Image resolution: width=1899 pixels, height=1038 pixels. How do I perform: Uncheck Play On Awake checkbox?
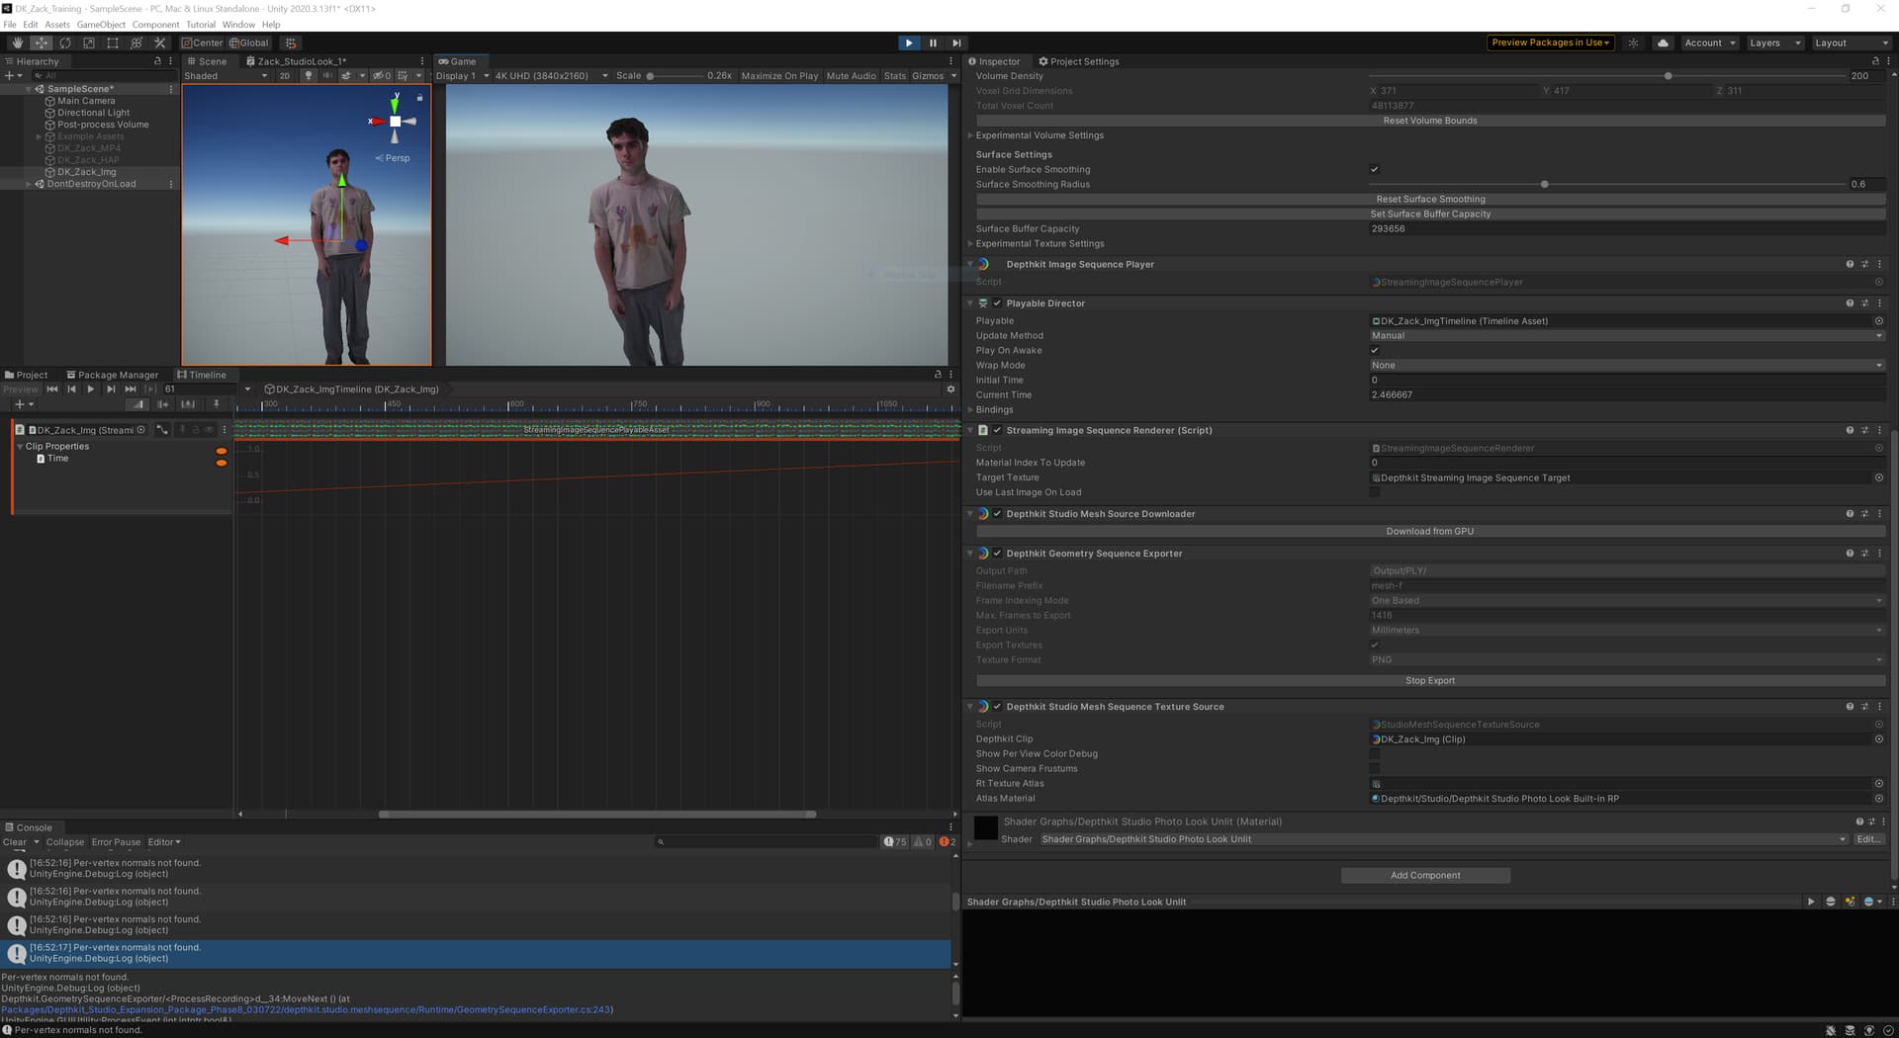(x=1374, y=351)
